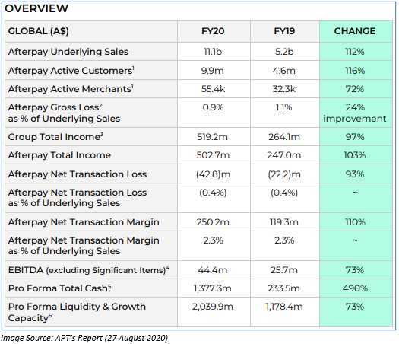Click Afterpay Active Merchants label
The width and height of the screenshot is (399, 344).
point(71,89)
